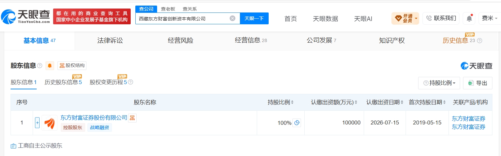Click the 2019-05-15 date cell

point(427,123)
